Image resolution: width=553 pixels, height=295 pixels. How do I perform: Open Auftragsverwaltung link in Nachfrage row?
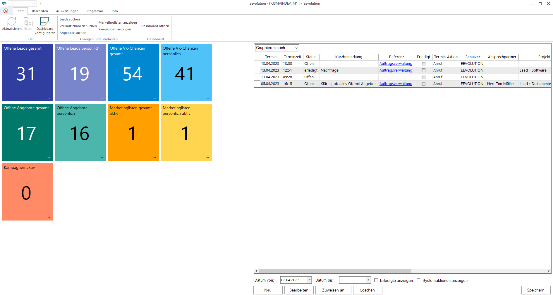tap(396, 70)
